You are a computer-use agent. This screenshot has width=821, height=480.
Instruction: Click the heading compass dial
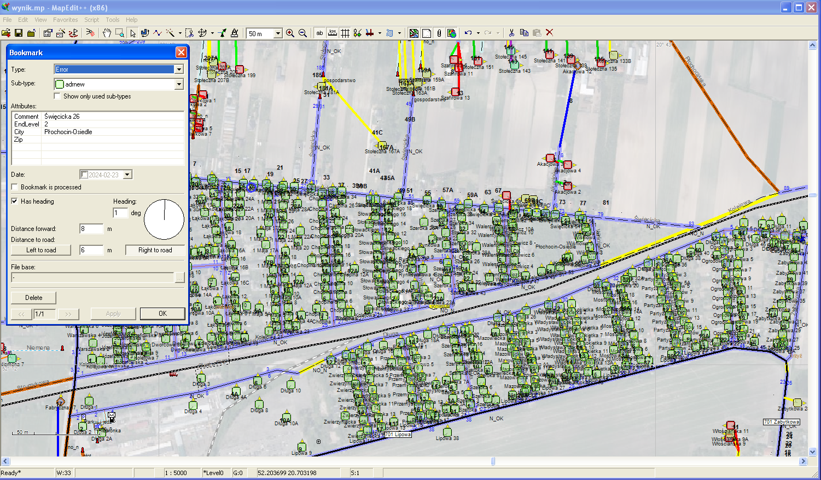(164, 219)
